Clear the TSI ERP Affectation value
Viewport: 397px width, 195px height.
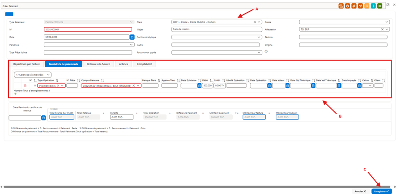click(382, 30)
